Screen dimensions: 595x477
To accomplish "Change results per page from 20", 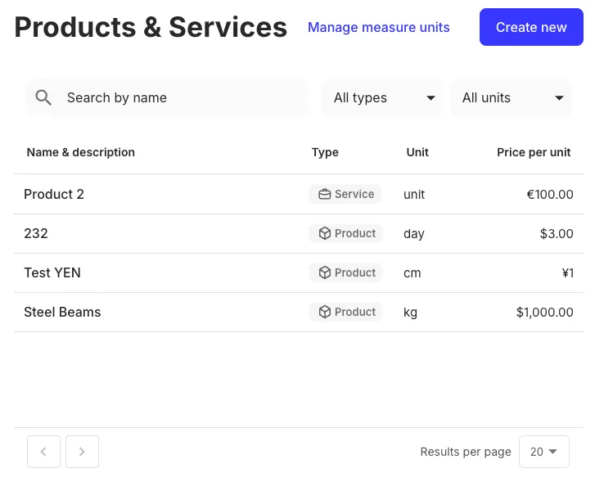I will pyautogui.click(x=543, y=452).
